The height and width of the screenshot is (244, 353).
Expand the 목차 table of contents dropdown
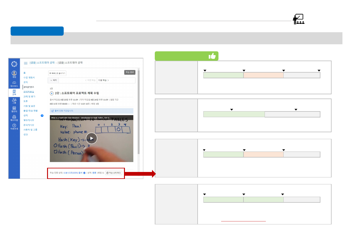pyautogui.click(x=53, y=80)
